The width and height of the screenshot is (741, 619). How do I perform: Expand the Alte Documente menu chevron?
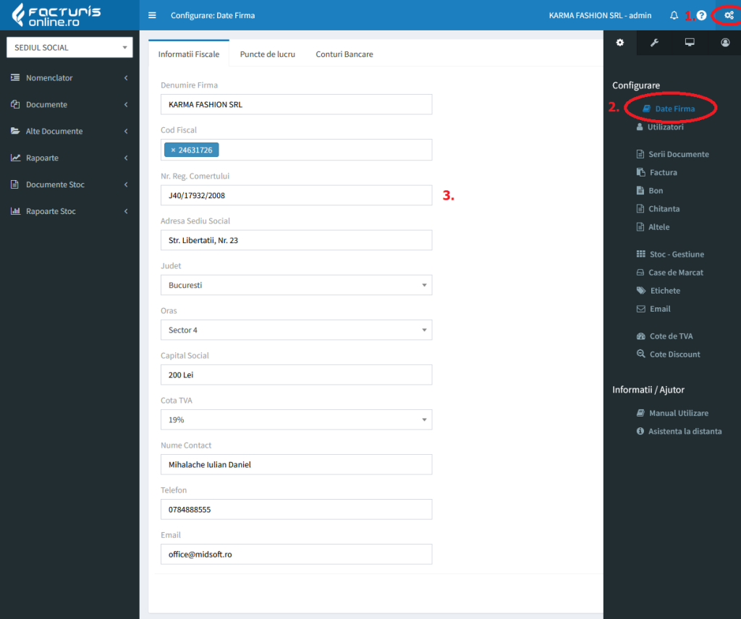click(126, 131)
